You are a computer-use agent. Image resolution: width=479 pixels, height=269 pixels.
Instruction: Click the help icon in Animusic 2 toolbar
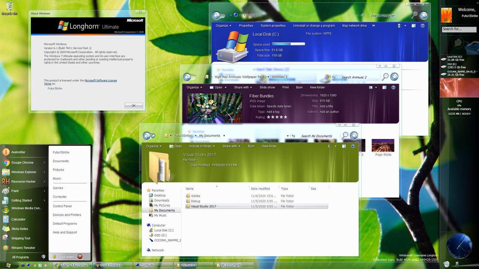(x=393, y=88)
